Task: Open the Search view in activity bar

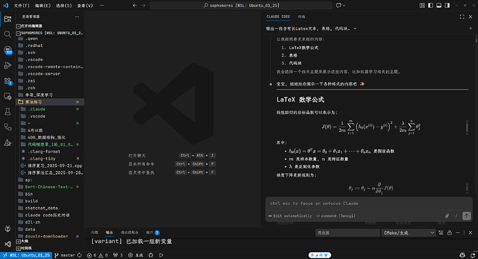Action: pos(8,35)
